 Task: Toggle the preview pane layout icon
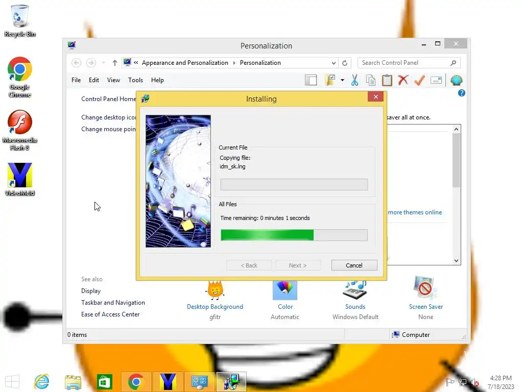(x=311, y=80)
